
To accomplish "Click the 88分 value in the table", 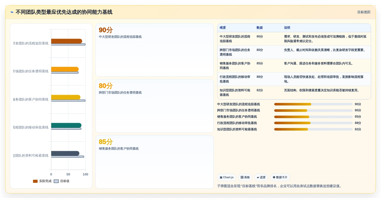I will coord(260,77).
